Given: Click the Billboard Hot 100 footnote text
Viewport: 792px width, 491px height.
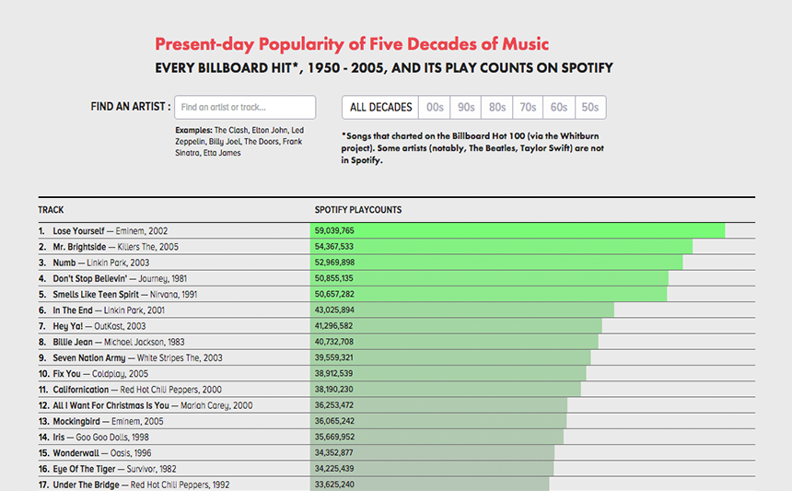Looking at the screenshot, I should pos(472,148).
